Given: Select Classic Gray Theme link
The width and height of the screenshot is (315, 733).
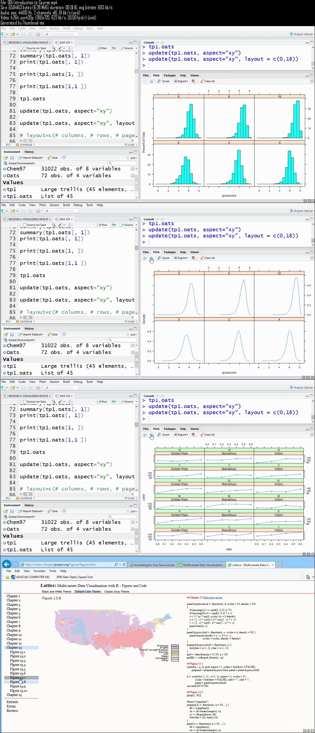Looking at the screenshot, I should coord(117,591).
